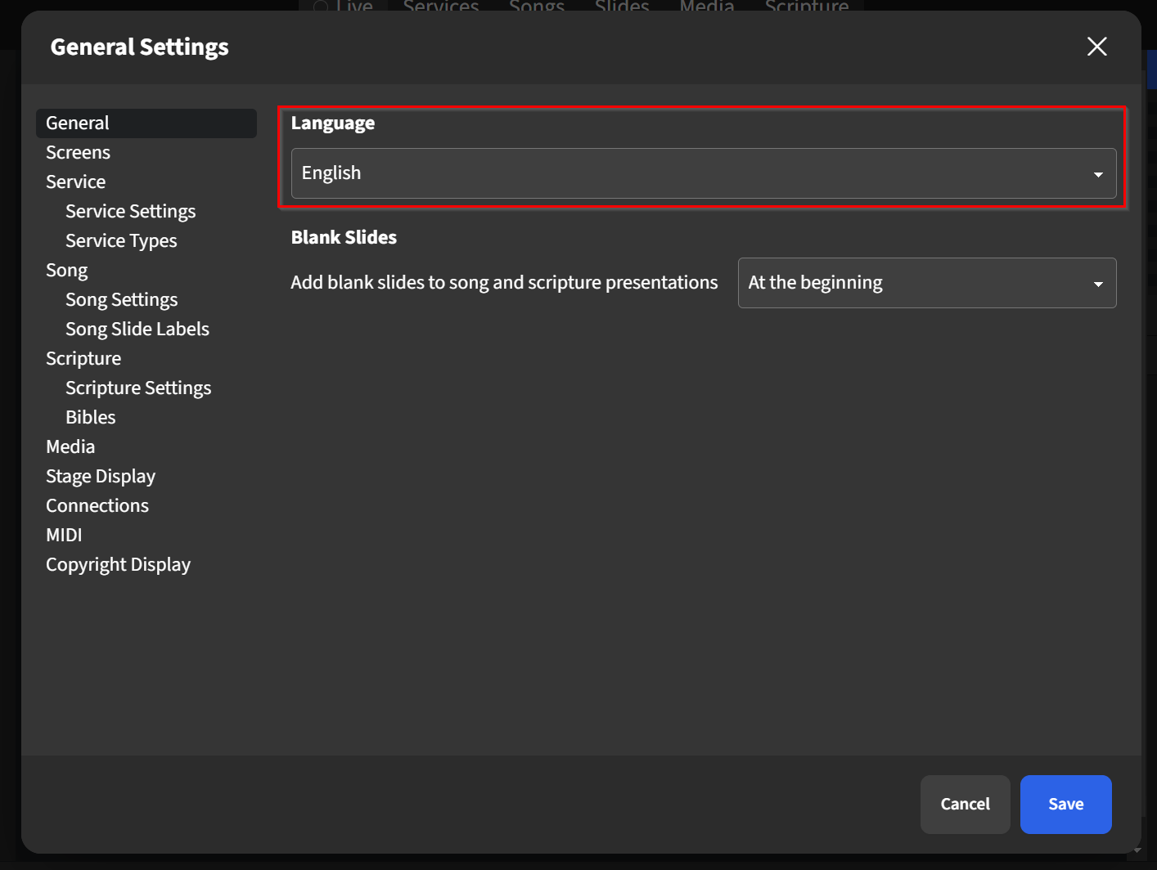Cancel the settings changes
This screenshot has width=1157, height=870.
click(x=965, y=804)
